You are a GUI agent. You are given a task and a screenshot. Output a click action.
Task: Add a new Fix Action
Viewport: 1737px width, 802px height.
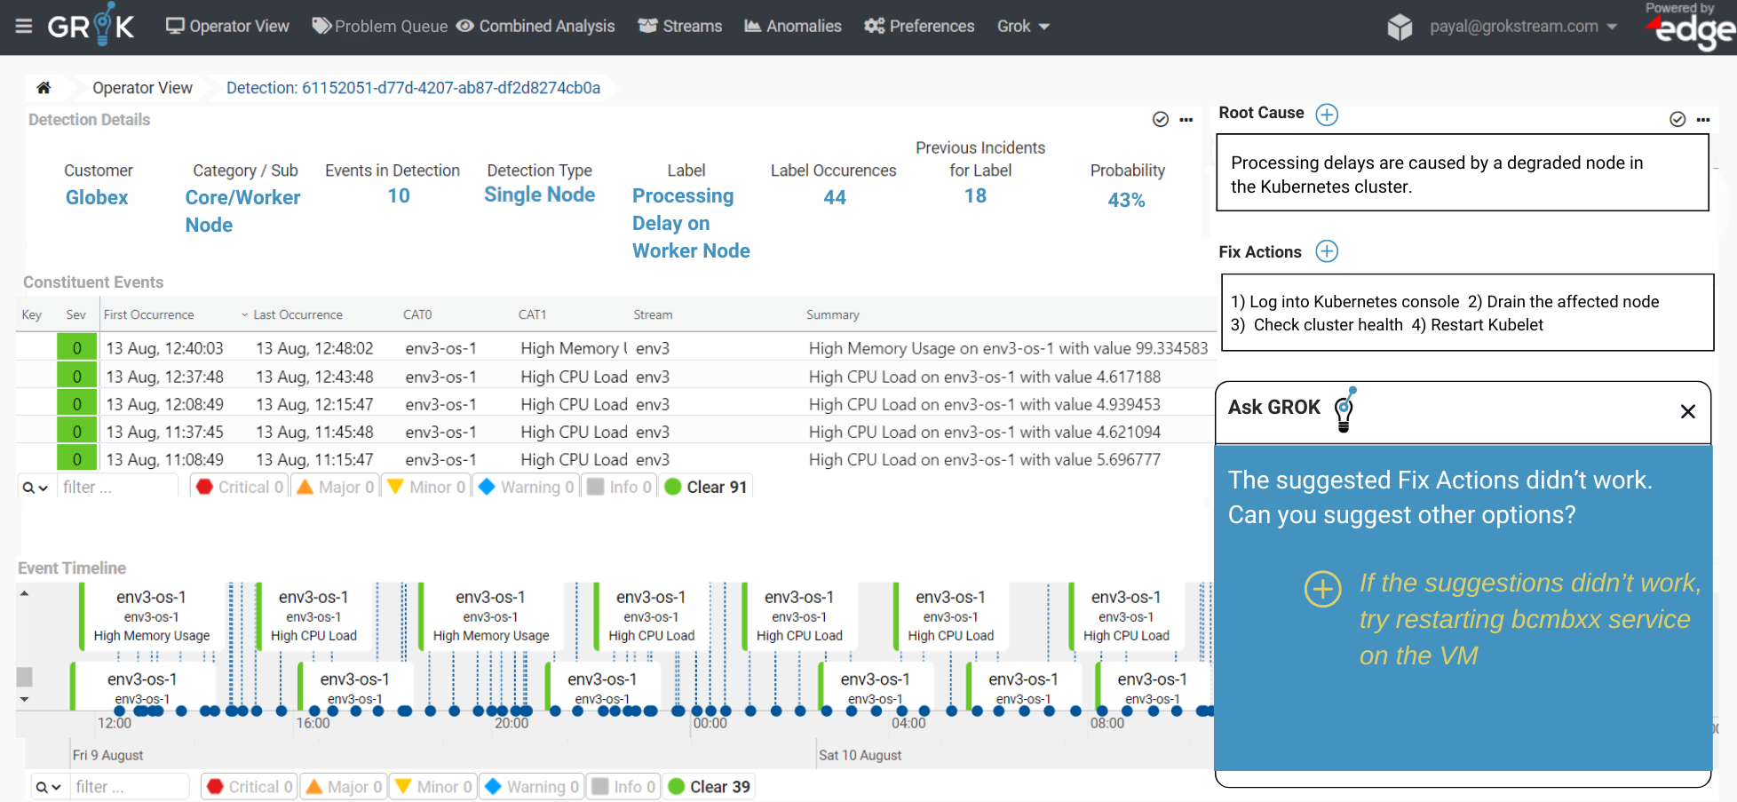pos(1327,251)
